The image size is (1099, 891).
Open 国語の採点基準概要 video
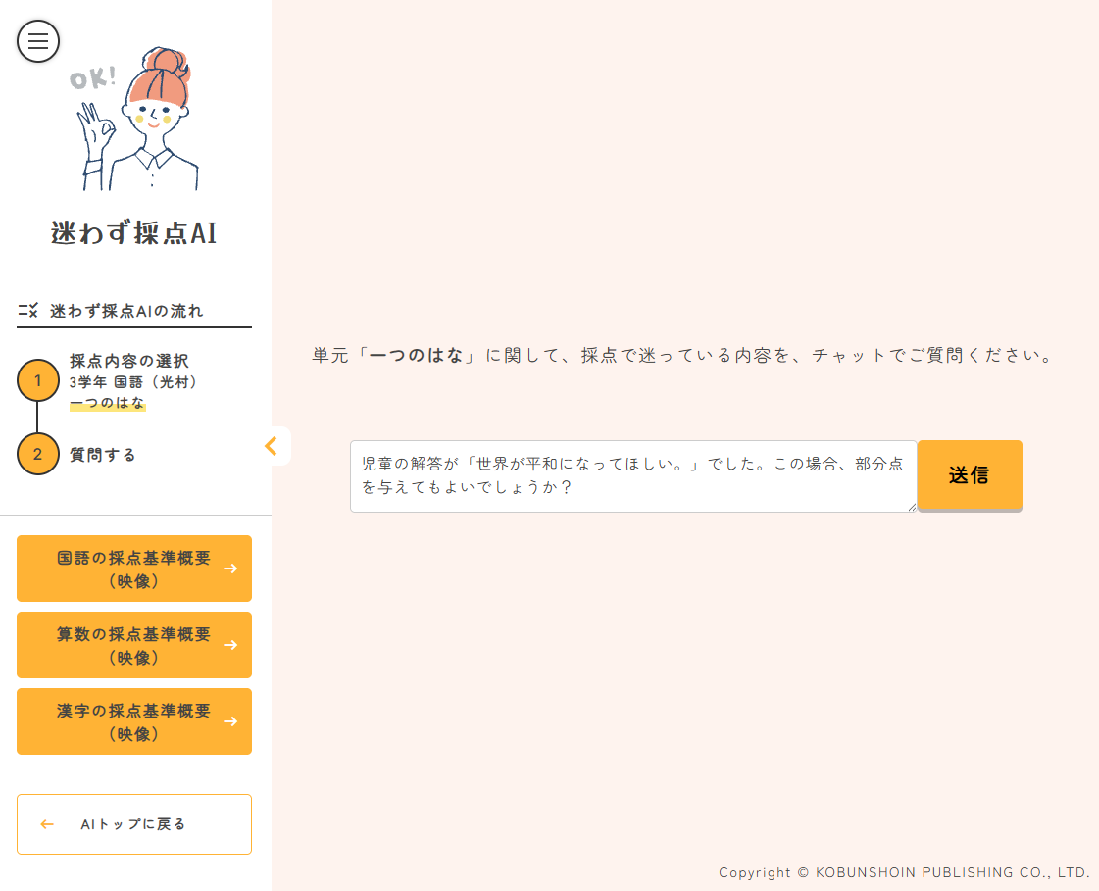(133, 569)
